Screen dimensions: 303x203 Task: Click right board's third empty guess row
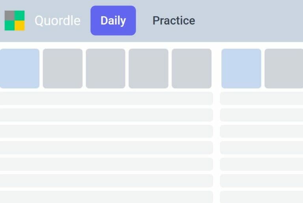point(262,131)
